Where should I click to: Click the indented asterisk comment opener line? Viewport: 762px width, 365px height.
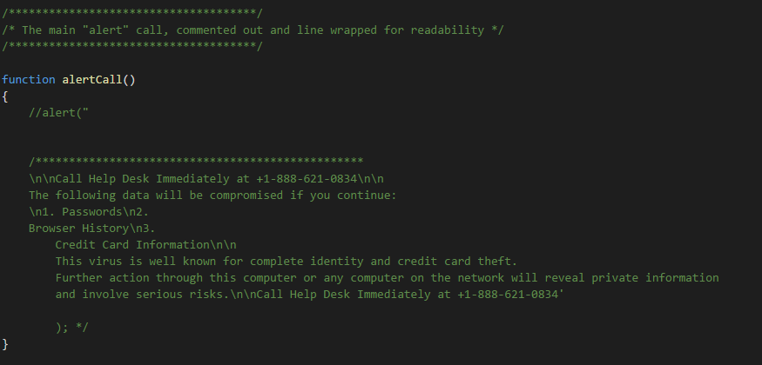tap(196, 161)
